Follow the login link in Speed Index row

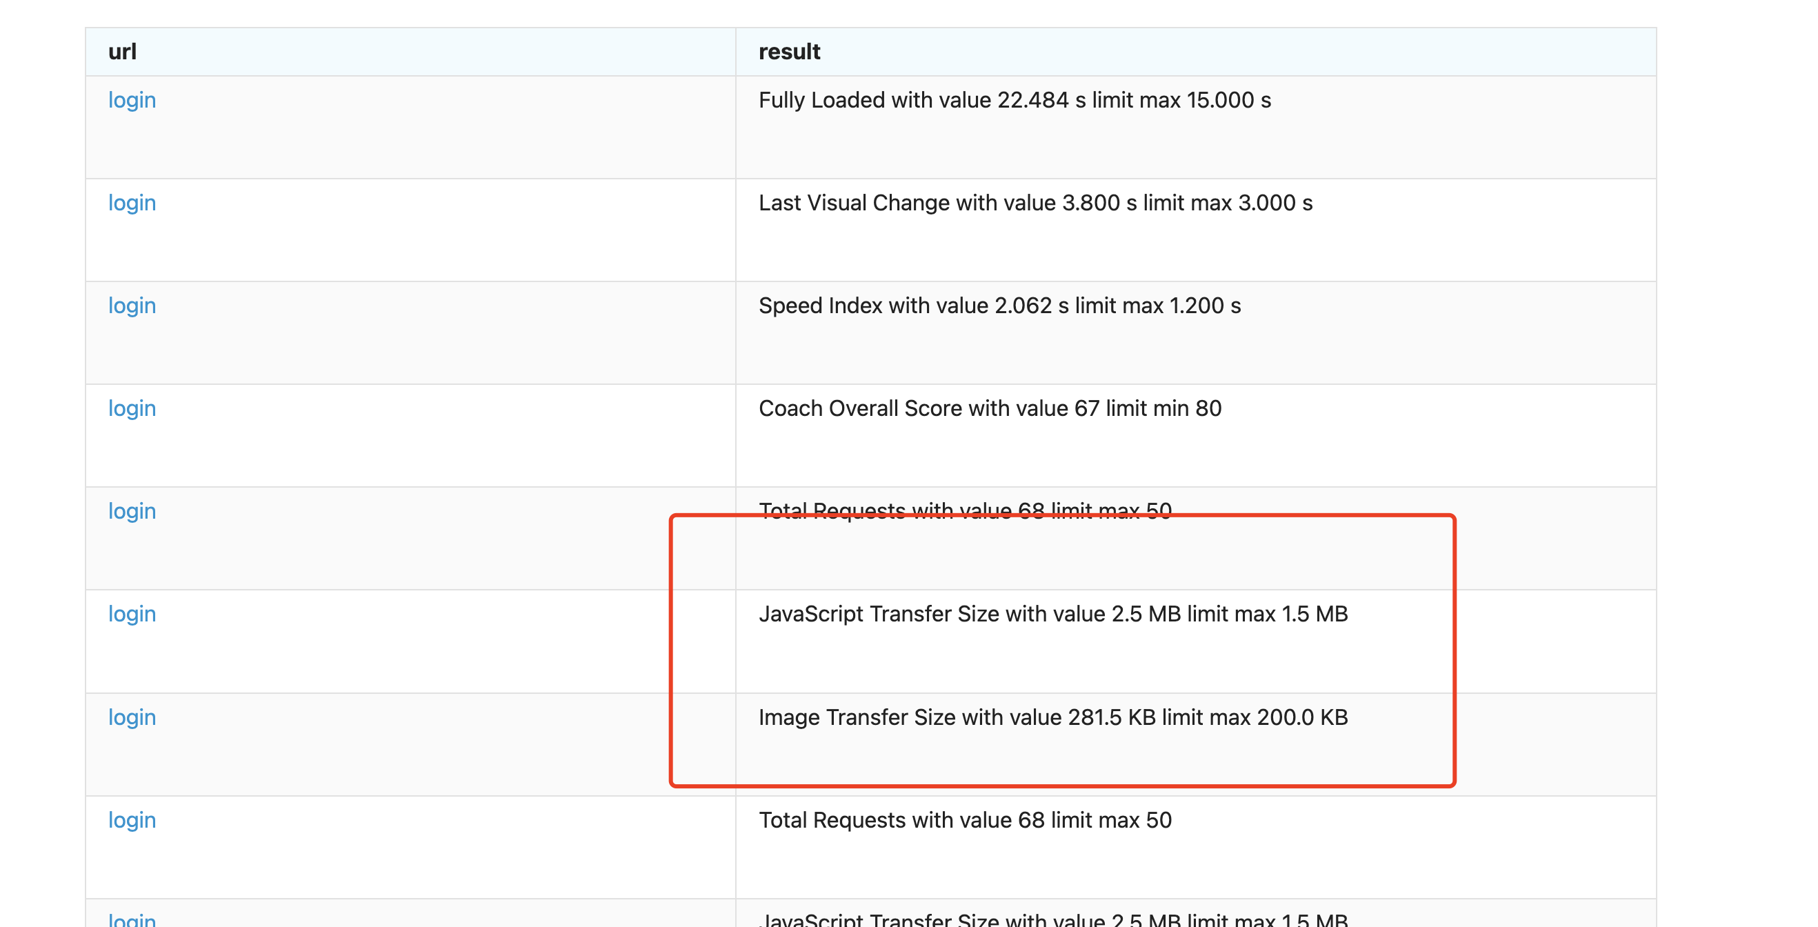tap(132, 306)
